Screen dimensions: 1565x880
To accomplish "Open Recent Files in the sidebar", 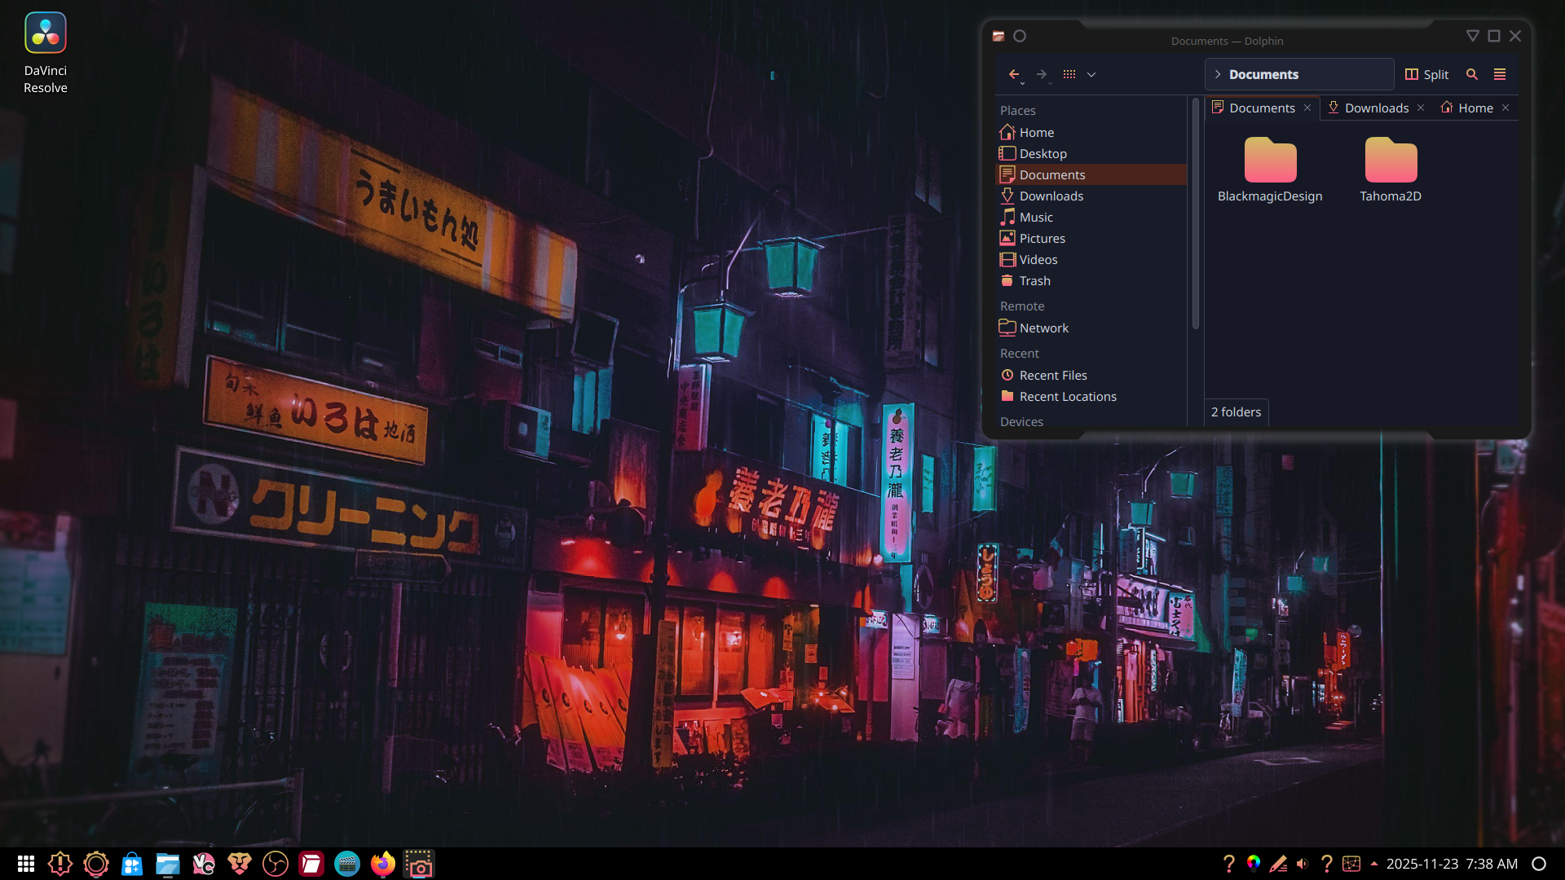I will point(1052,376).
